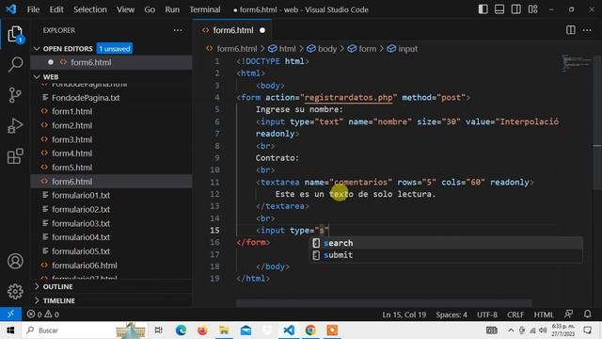
Task: Change indentation via Spaces: 4
Action: (x=451, y=315)
